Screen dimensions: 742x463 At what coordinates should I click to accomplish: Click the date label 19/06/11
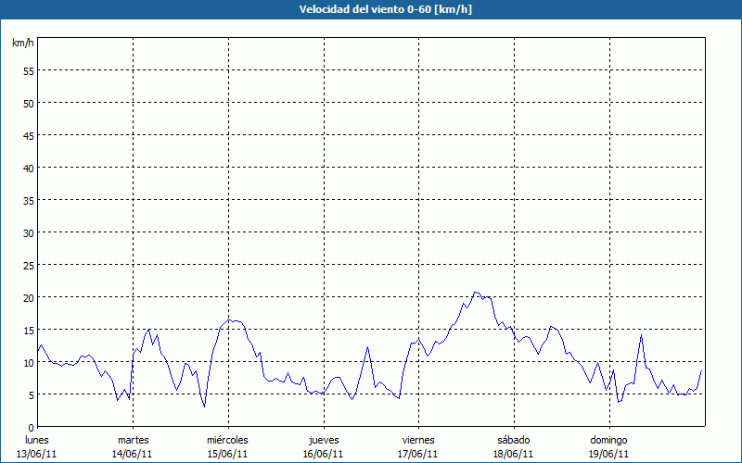coord(609,454)
